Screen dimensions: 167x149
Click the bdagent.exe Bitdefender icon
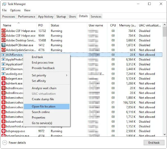[3, 79]
